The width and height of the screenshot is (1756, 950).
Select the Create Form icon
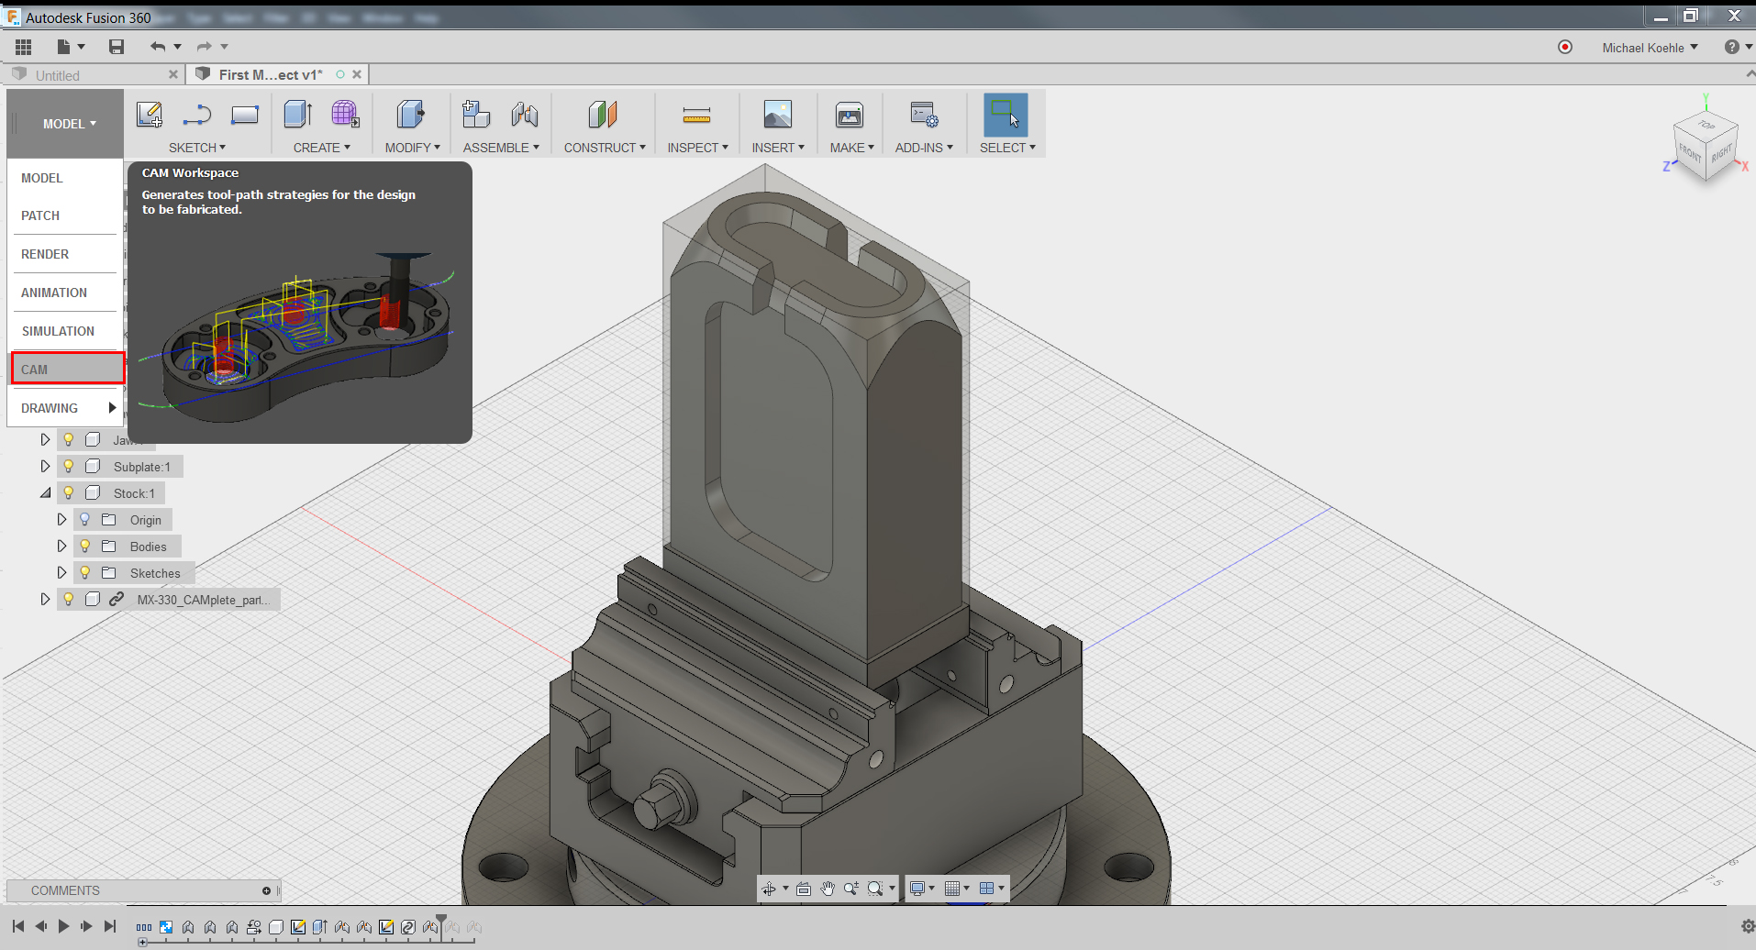pyautogui.click(x=345, y=115)
